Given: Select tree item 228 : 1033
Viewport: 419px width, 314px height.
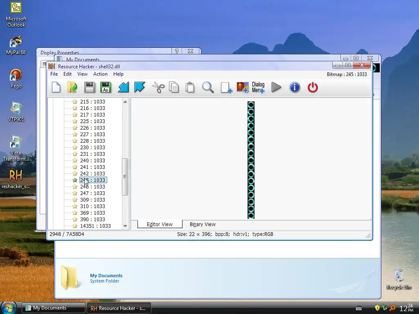Looking at the screenshot, I should click(92, 141).
